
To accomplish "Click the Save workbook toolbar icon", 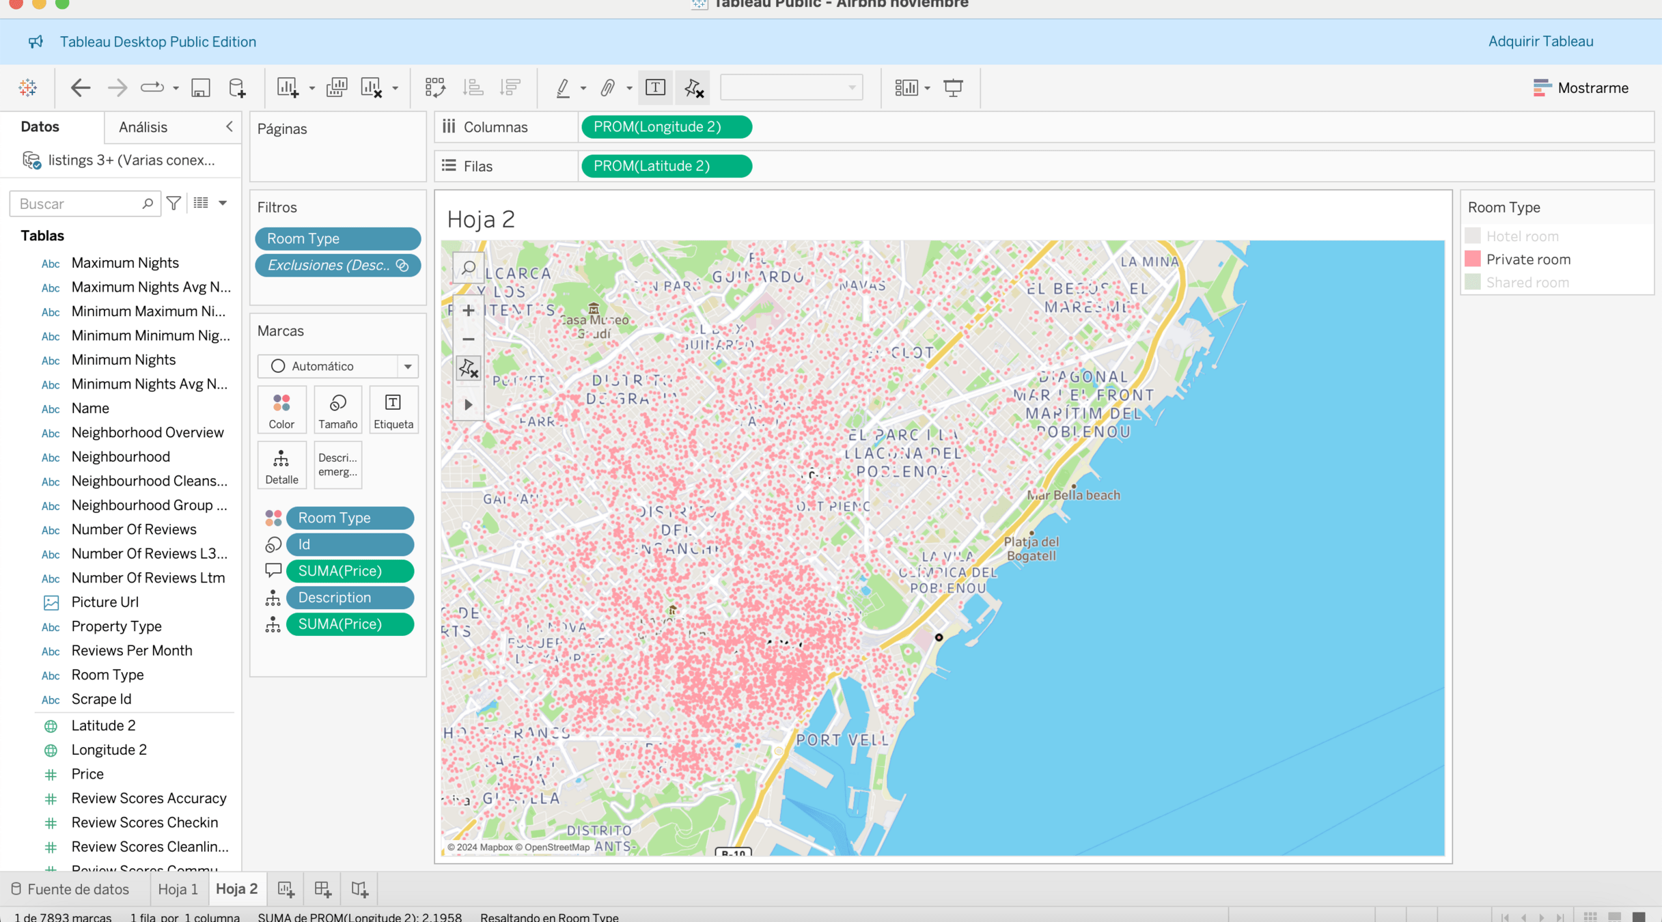I will click(200, 87).
